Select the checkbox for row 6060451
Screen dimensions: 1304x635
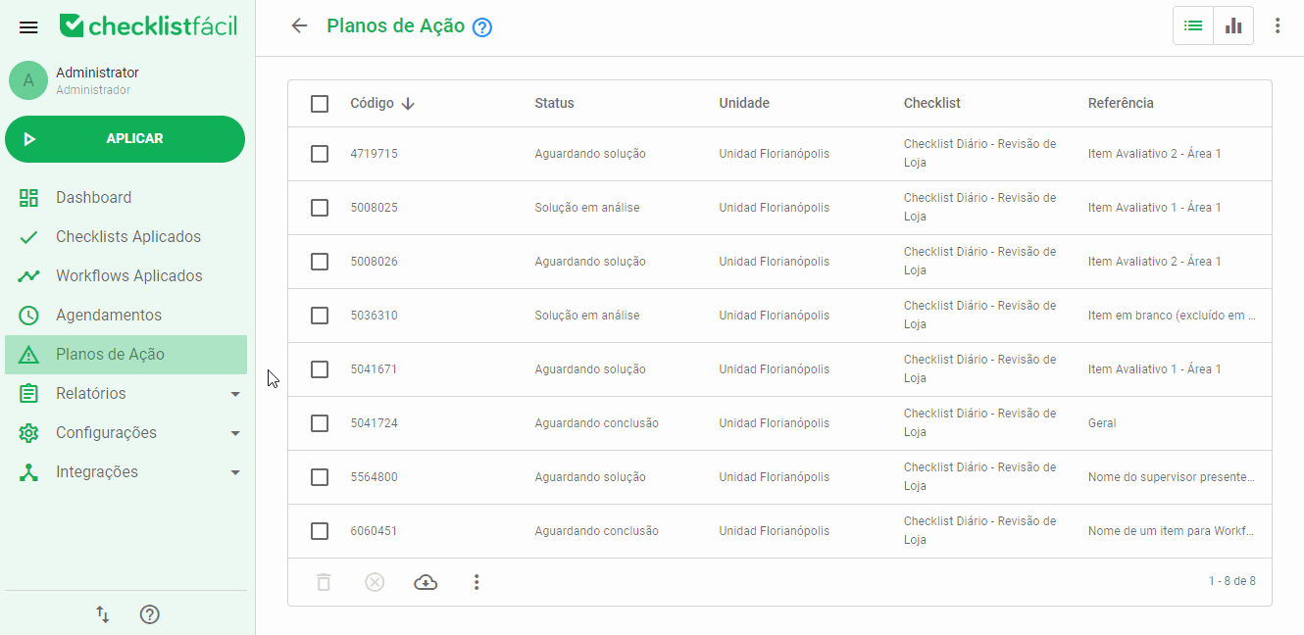tap(320, 531)
